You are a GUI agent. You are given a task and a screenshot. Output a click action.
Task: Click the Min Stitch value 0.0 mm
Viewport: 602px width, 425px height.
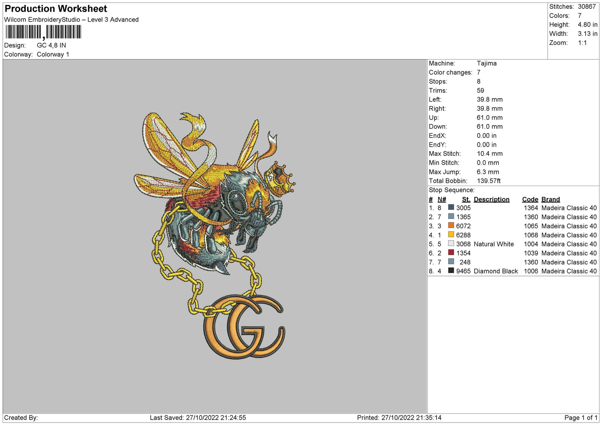click(488, 163)
